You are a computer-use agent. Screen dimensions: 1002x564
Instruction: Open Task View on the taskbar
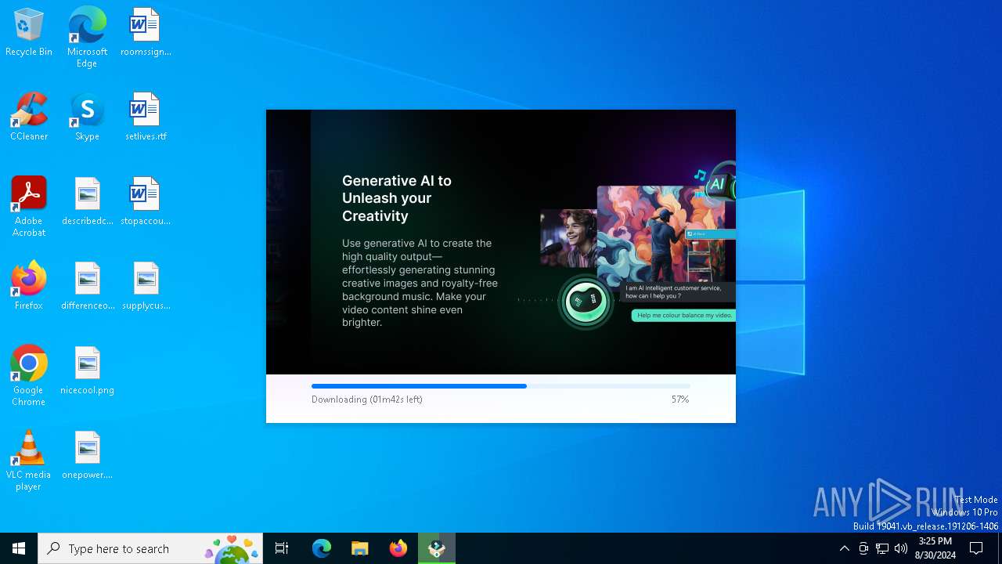coord(282,548)
